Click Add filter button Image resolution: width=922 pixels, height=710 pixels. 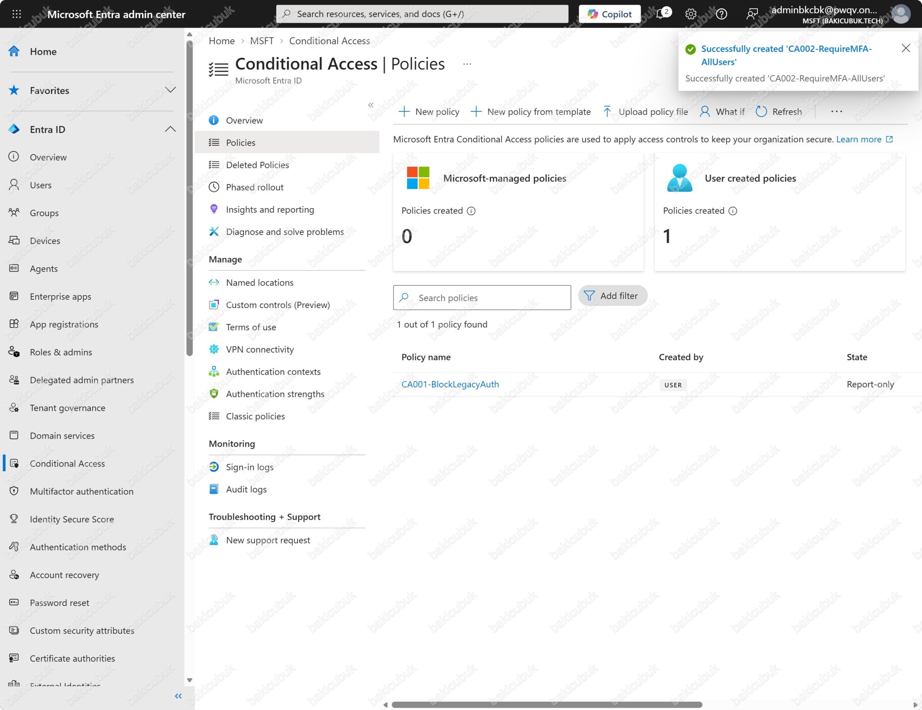[613, 296]
